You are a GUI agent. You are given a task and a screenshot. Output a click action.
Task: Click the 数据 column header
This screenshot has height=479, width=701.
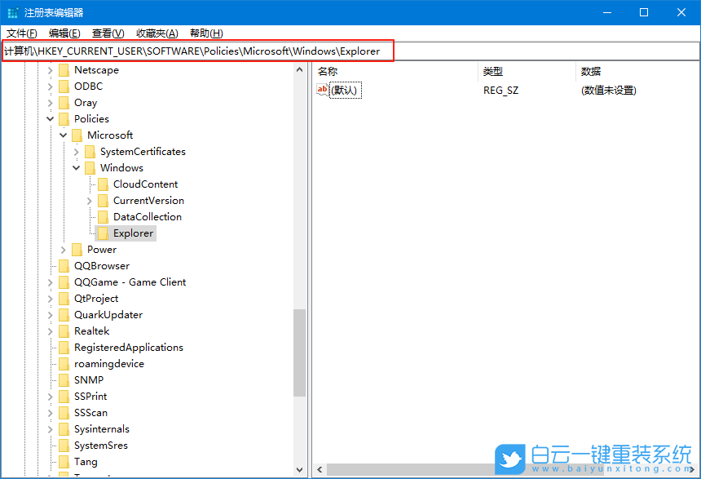coord(591,71)
